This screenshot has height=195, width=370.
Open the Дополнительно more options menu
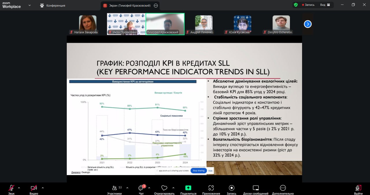pos(283,188)
